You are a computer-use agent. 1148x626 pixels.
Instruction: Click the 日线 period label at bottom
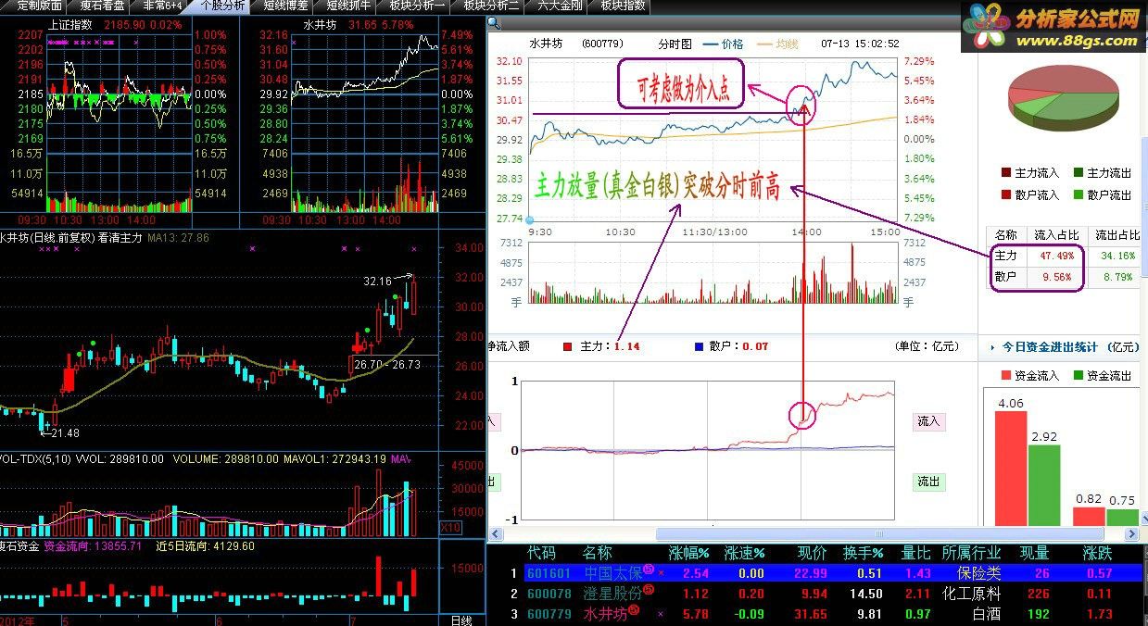[460, 620]
